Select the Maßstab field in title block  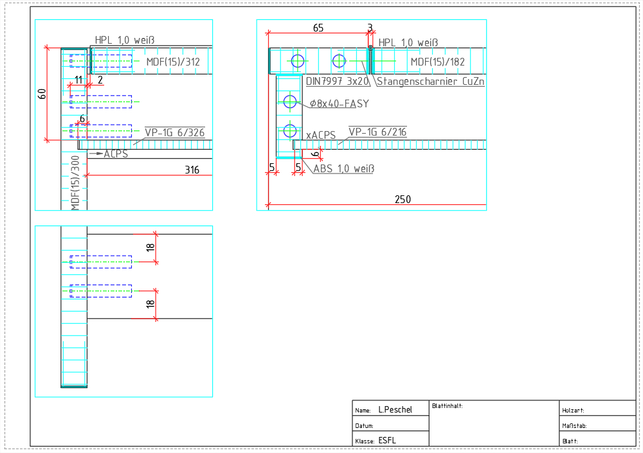[x=597, y=425]
